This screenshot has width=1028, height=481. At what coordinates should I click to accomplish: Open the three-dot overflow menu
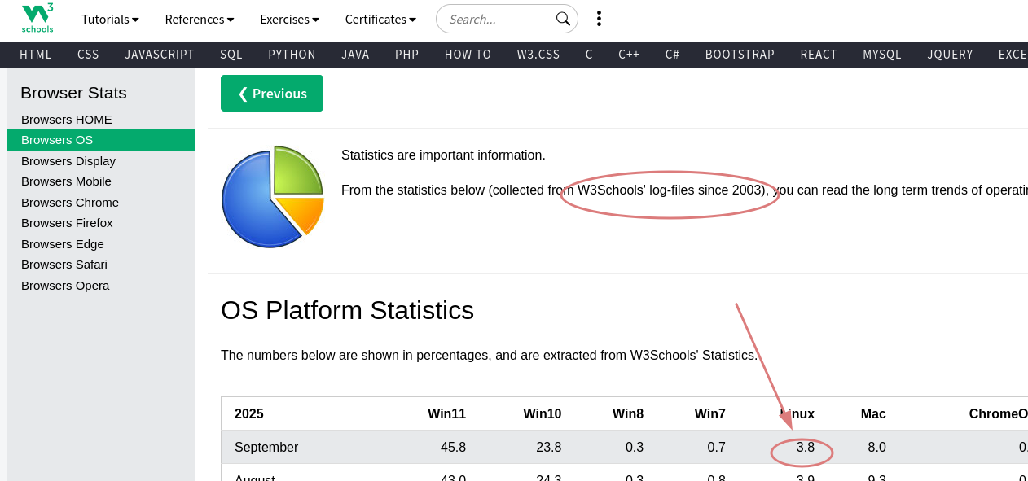(599, 18)
